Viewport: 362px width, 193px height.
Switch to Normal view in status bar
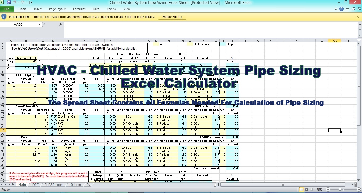tap(302, 190)
